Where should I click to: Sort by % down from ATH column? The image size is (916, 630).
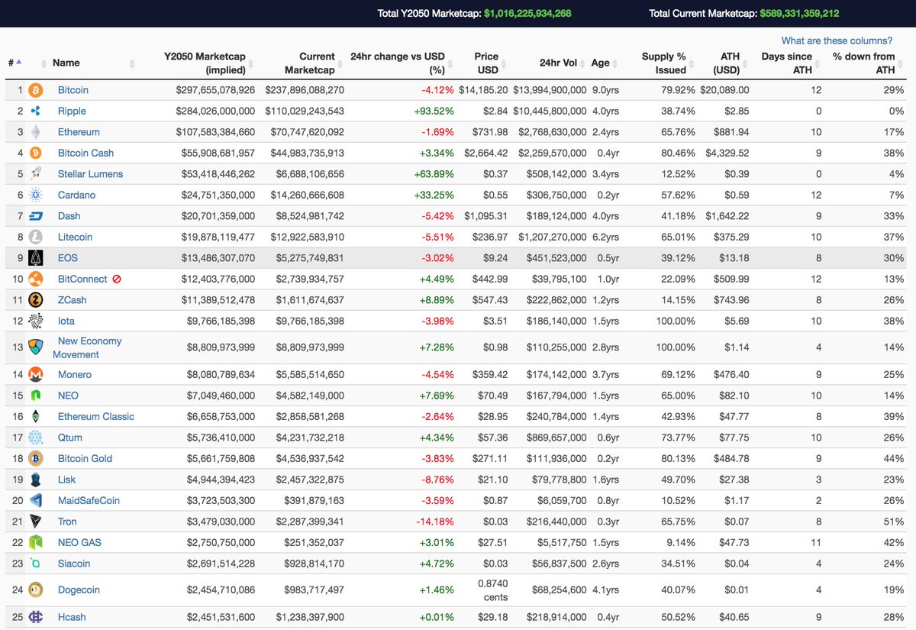pos(863,63)
